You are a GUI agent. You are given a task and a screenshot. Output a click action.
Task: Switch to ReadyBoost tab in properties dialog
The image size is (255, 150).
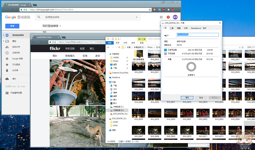[x=196, y=28]
